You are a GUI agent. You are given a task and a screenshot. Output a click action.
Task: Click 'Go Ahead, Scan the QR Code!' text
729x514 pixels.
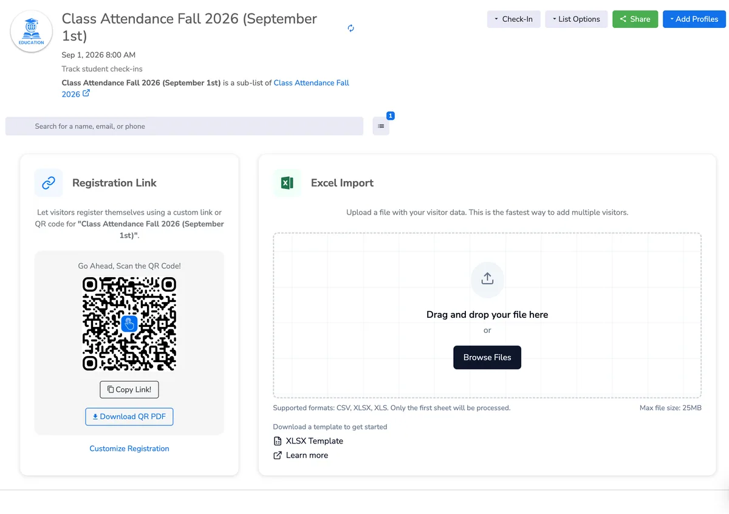pyautogui.click(x=129, y=266)
